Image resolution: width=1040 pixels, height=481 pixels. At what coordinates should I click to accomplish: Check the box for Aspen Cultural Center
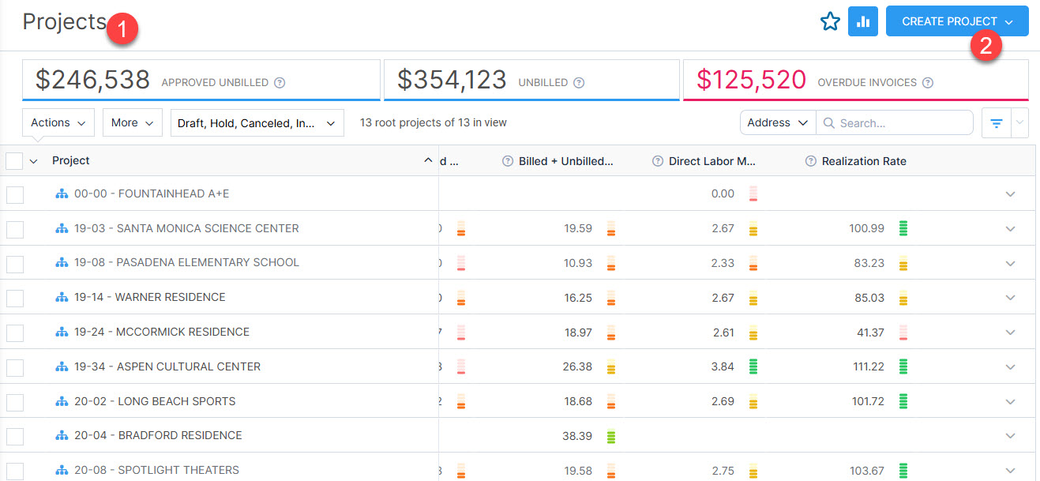15,367
